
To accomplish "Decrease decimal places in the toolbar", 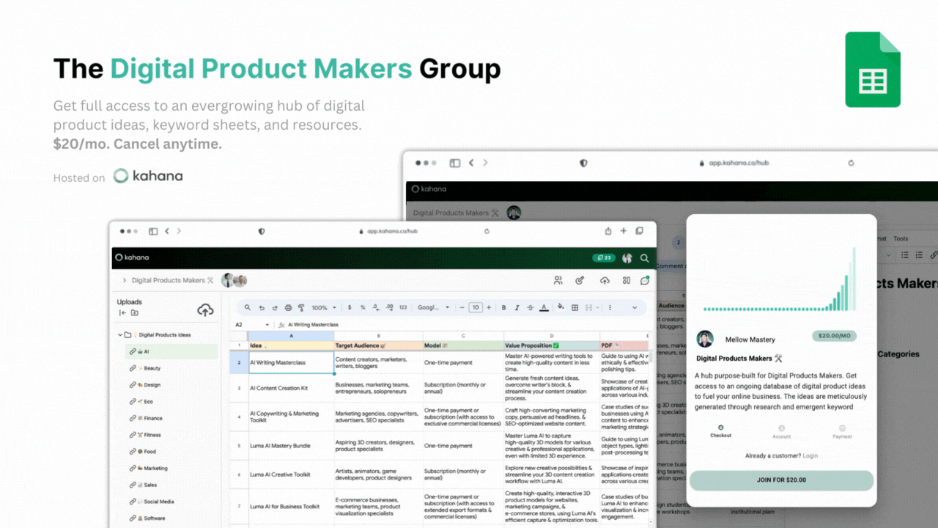I will pyautogui.click(x=376, y=308).
